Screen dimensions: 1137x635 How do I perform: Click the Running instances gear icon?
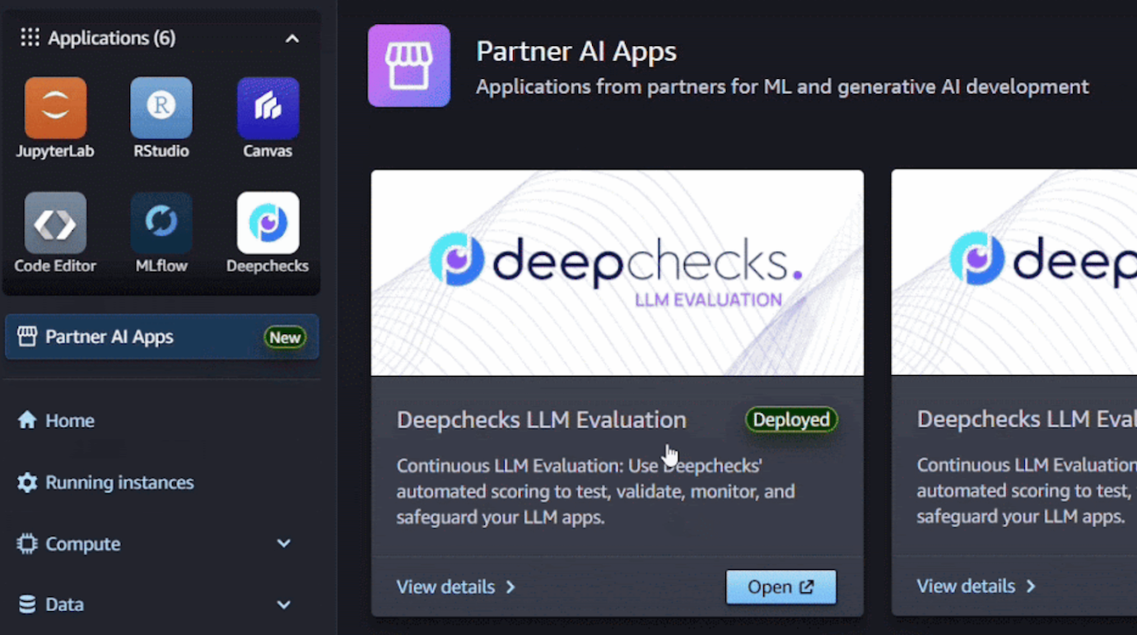[x=27, y=482]
